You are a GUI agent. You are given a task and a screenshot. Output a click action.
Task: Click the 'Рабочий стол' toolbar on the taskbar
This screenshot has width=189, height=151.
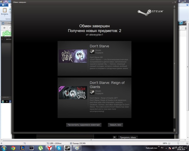[x=152, y=148]
